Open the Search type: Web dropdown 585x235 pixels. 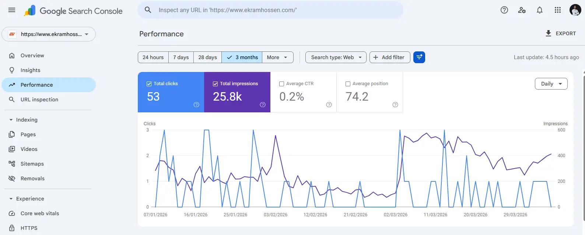coord(336,57)
